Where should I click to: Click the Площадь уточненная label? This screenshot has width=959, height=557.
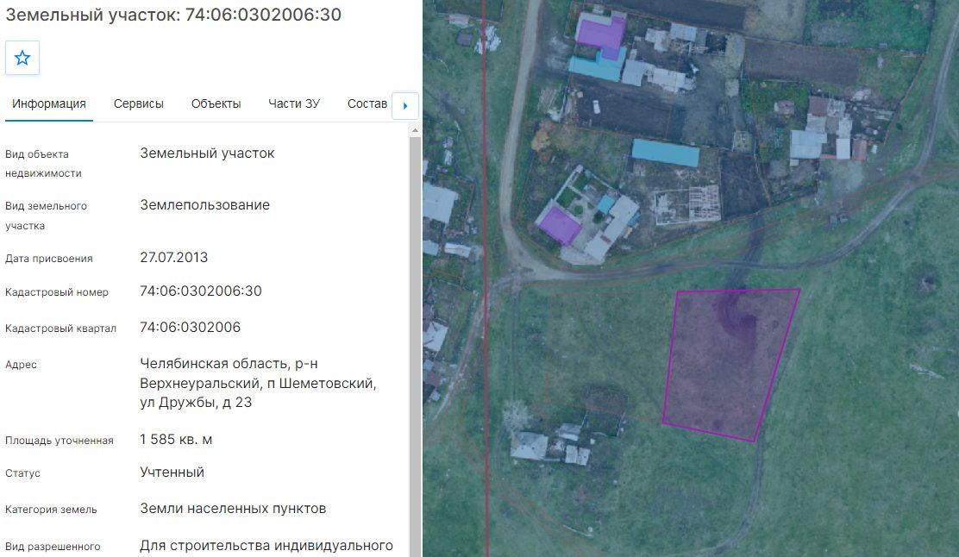coord(60,441)
